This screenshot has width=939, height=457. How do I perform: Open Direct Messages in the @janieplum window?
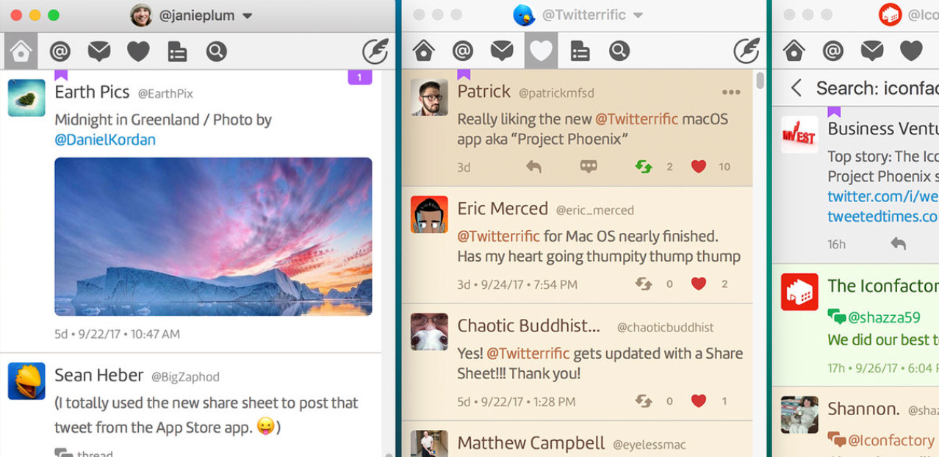click(99, 51)
